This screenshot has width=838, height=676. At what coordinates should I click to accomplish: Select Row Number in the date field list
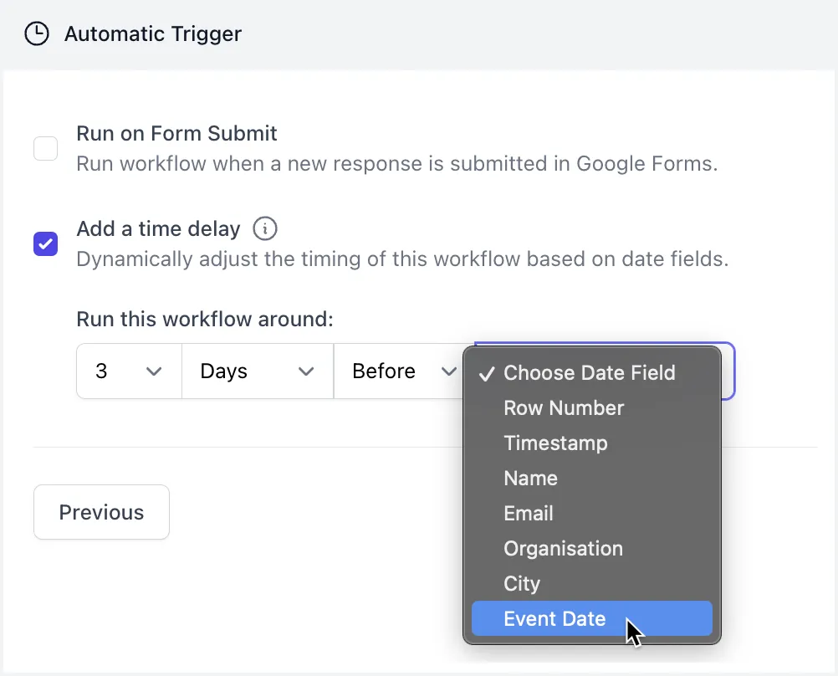pyautogui.click(x=563, y=407)
